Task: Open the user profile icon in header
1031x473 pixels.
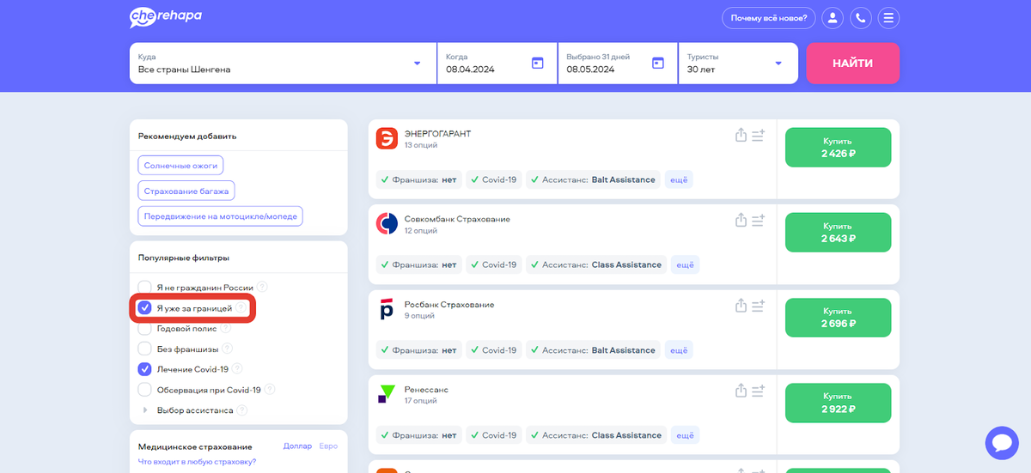Action: tap(832, 18)
